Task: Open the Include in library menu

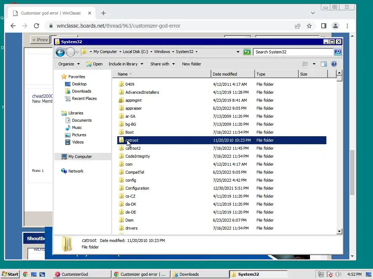Action: [x=126, y=64]
